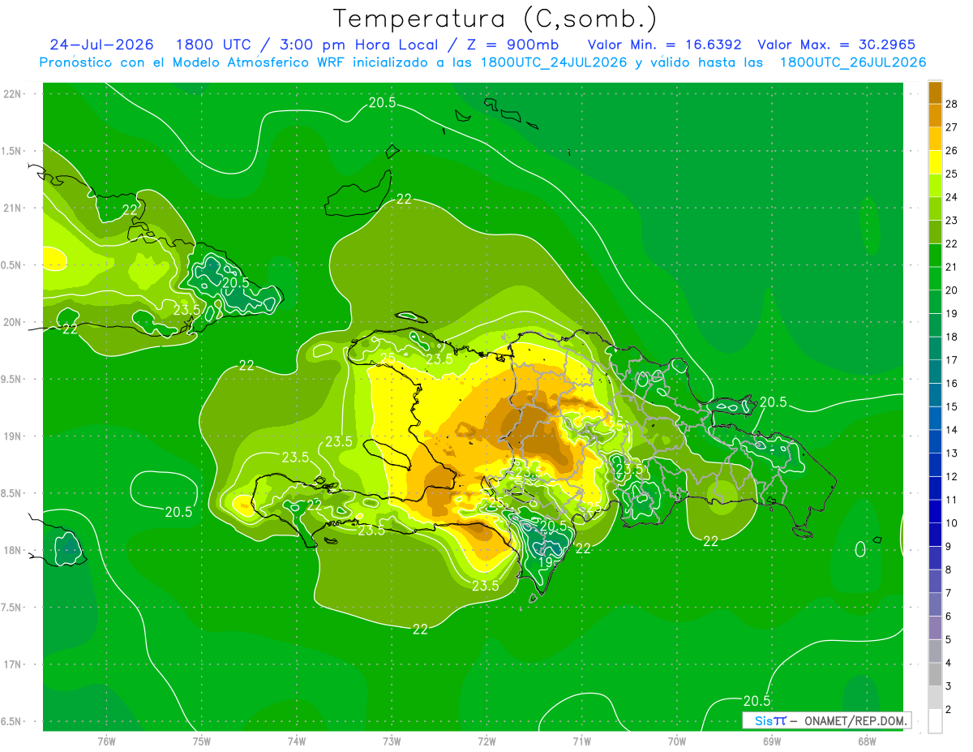Click the yellow legend swatch between 24 and 25
The width and height of the screenshot is (973, 752).
(935, 185)
